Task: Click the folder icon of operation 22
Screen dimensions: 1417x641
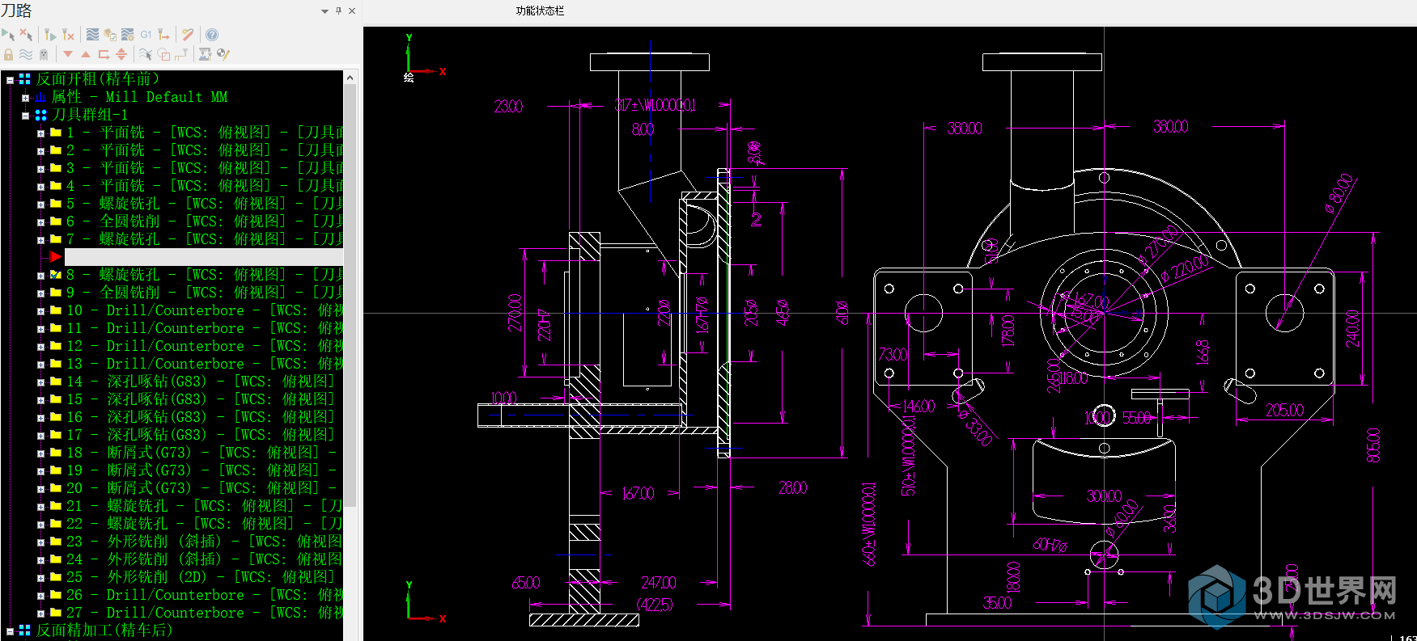Action: [x=56, y=524]
